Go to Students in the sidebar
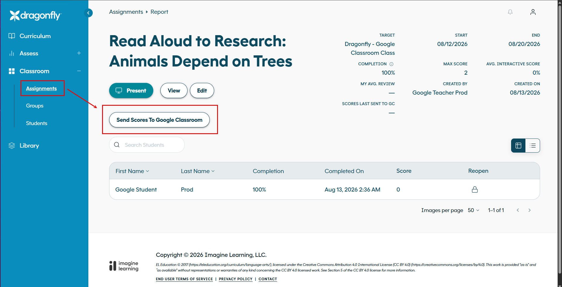Viewport: 562px width, 287px height. (37, 123)
